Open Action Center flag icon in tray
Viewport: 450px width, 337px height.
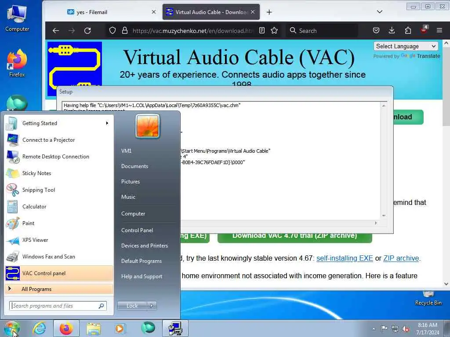[384, 329]
